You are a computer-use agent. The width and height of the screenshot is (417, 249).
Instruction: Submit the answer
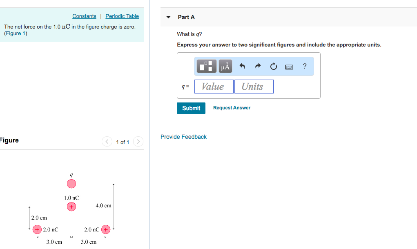[191, 108]
